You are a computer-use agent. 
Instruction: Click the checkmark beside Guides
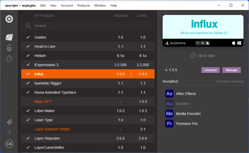(28, 37)
